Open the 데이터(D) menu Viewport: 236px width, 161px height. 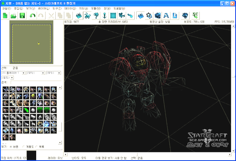click(70, 9)
